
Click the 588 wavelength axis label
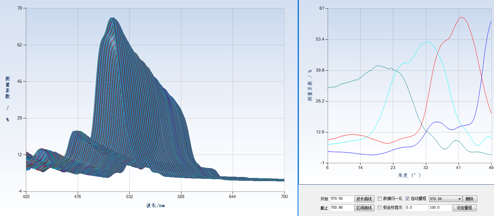point(181,196)
